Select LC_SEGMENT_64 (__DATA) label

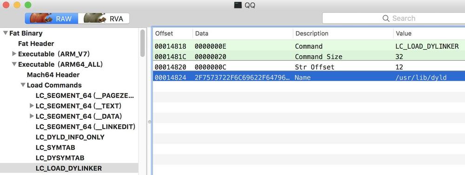tap(79, 116)
